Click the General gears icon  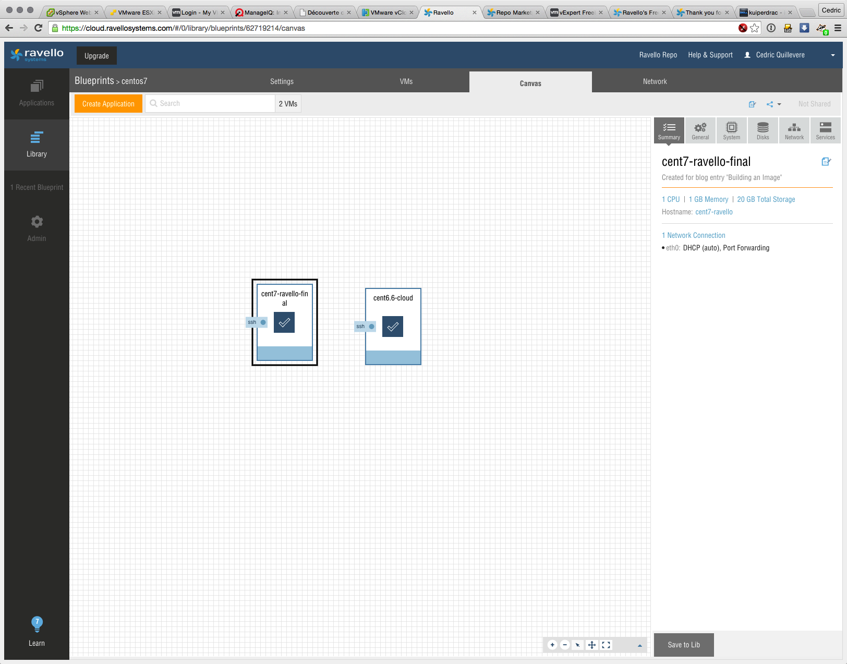click(x=700, y=130)
